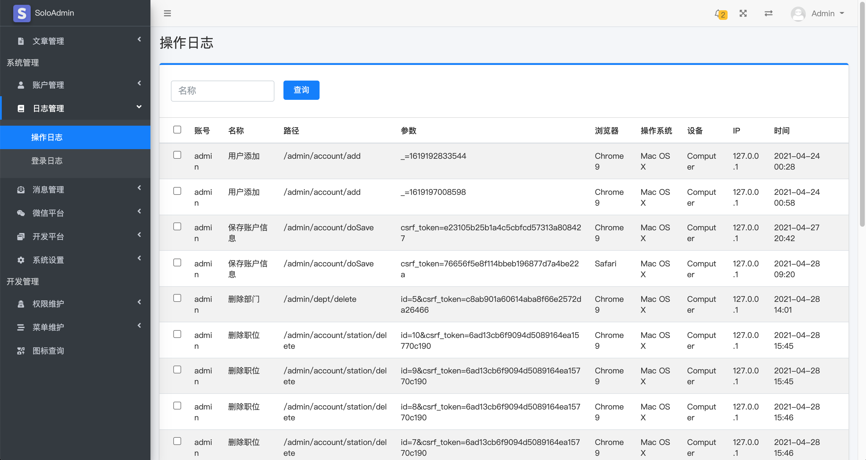The height and width of the screenshot is (460, 866).
Task: Click the 日志管理 log icon
Action: point(21,108)
